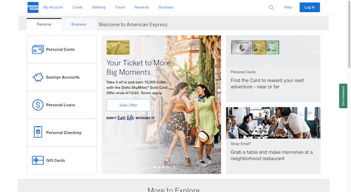This screenshot has width=351, height=192.
Task: Go to next carousel slide arrow
Action: (174, 167)
